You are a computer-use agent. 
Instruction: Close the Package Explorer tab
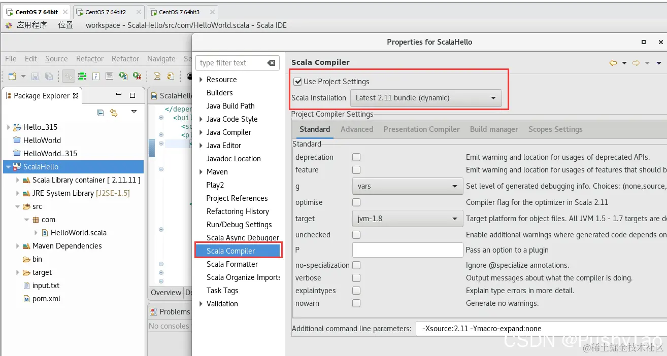click(76, 95)
